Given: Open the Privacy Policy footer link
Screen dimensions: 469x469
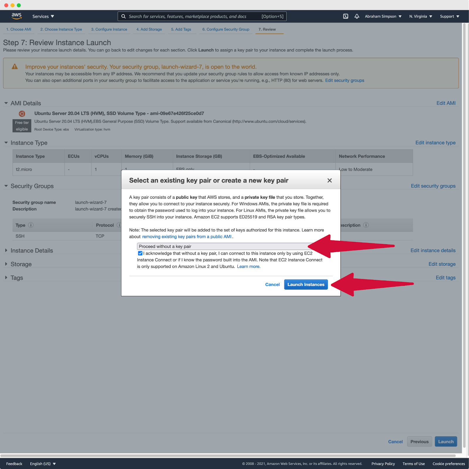Looking at the screenshot, I should coord(383,464).
